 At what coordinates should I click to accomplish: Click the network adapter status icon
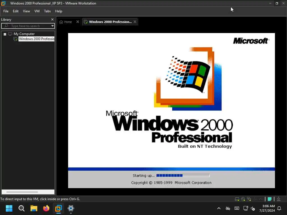249,199
